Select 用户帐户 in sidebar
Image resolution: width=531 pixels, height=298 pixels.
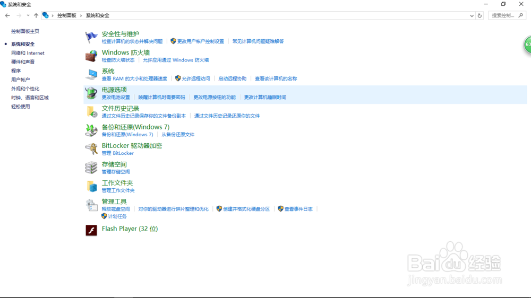[x=20, y=80]
